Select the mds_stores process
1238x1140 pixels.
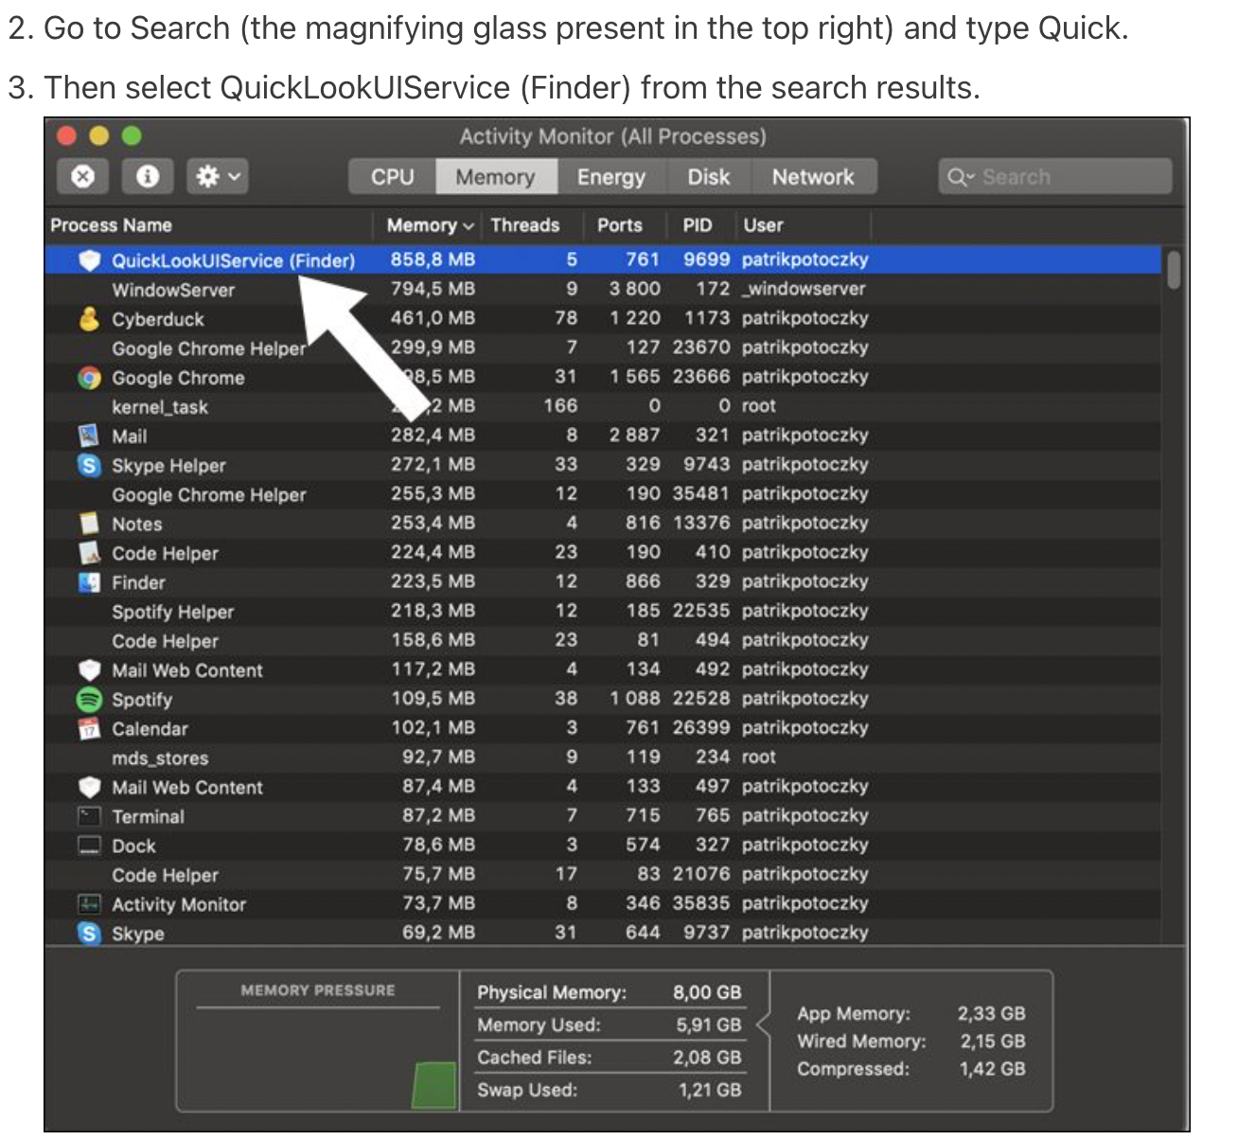tap(160, 758)
